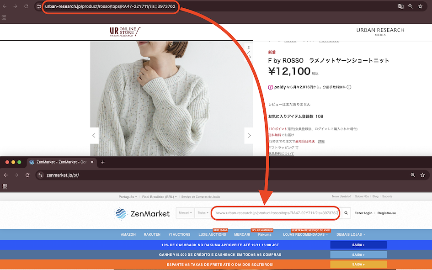This screenshot has width=432, height=270.
Task: Close the ZenMarket tab
Action: click(x=92, y=162)
